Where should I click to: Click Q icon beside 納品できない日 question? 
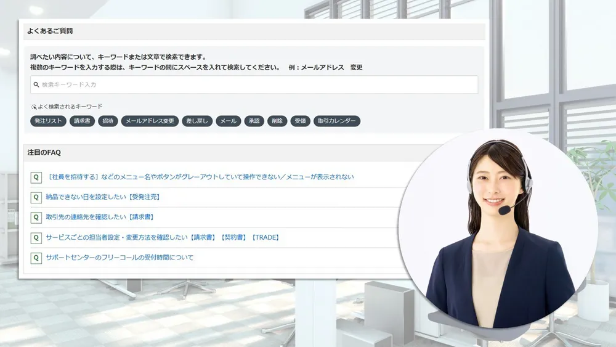[x=36, y=197]
